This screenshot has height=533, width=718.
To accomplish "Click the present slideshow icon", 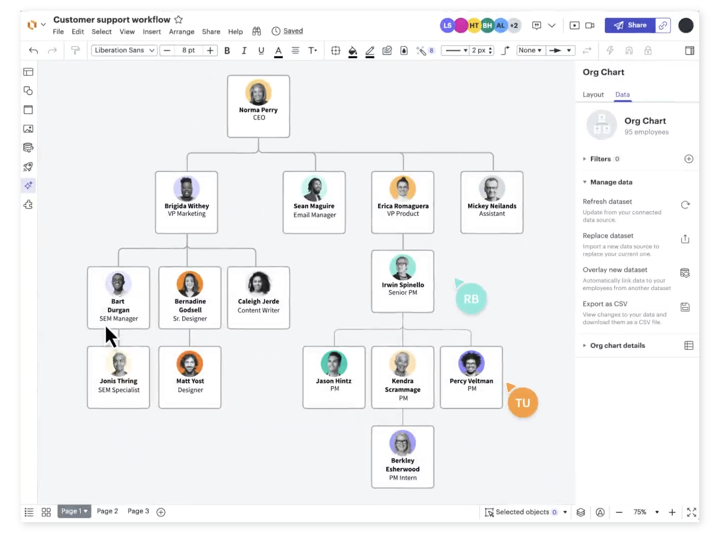I will click(x=574, y=25).
